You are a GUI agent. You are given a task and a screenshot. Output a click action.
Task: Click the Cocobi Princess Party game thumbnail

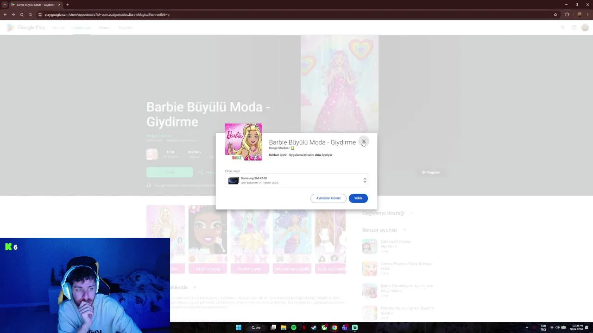click(370, 269)
